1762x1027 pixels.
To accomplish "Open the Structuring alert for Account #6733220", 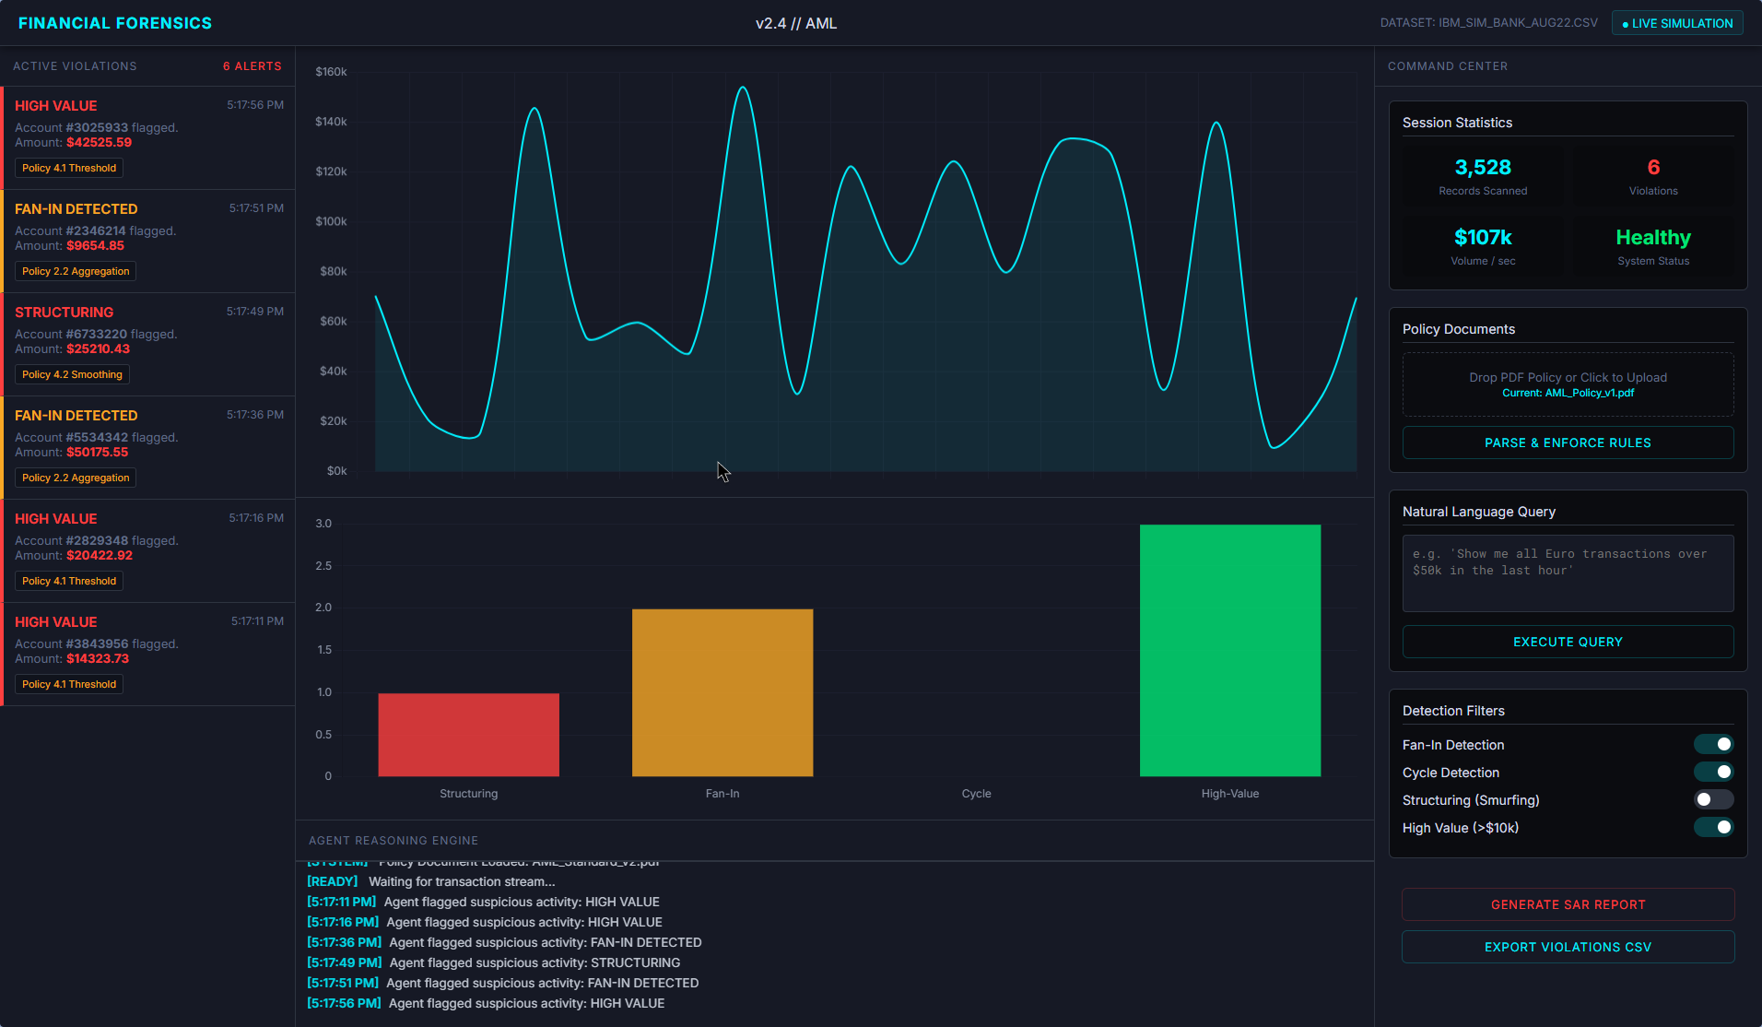I will [147, 343].
